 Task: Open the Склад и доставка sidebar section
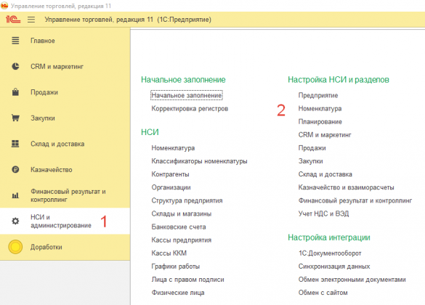tap(65, 144)
